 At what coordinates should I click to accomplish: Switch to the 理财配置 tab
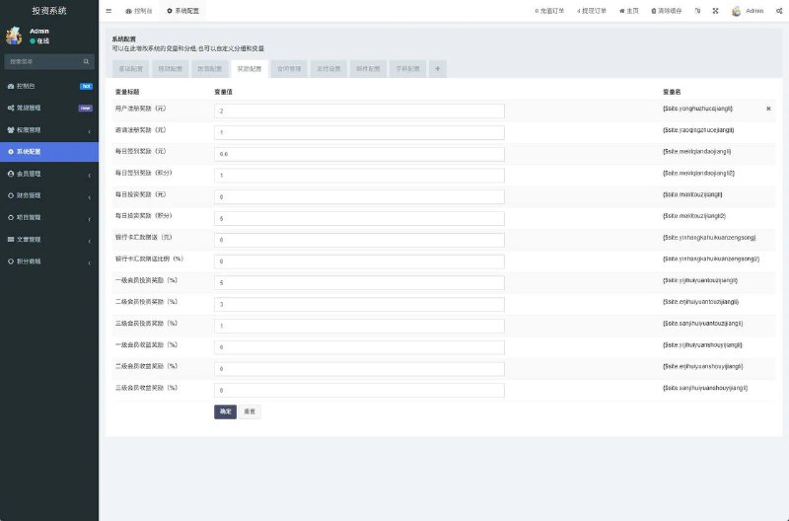coord(170,68)
